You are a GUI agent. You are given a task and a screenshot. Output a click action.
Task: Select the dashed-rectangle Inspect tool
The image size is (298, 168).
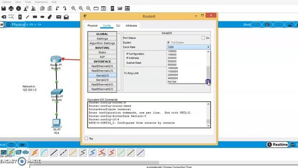11,17
